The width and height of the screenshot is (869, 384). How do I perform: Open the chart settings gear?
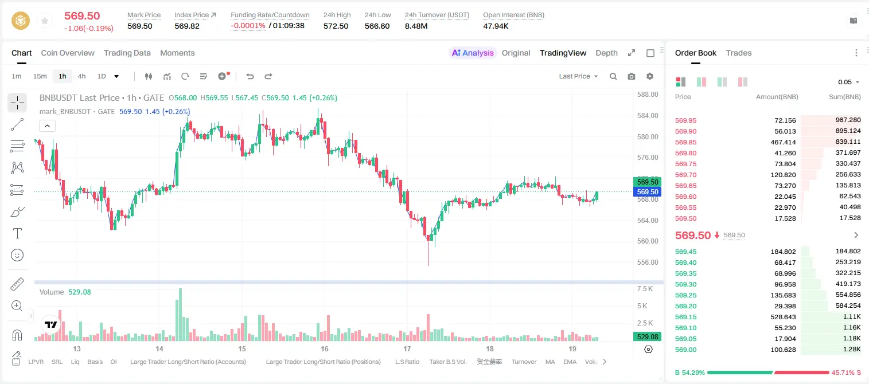(x=650, y=76)
